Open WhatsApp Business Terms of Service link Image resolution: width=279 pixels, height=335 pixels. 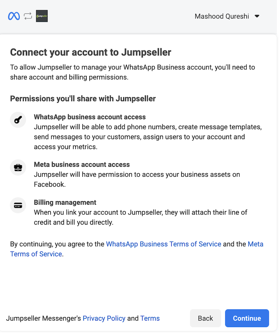pyautogui.click(x=164, y=244)
